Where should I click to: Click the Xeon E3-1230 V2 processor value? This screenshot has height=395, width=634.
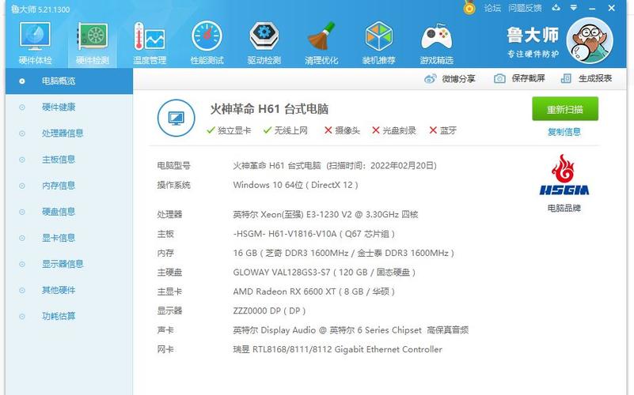[325, 214]
